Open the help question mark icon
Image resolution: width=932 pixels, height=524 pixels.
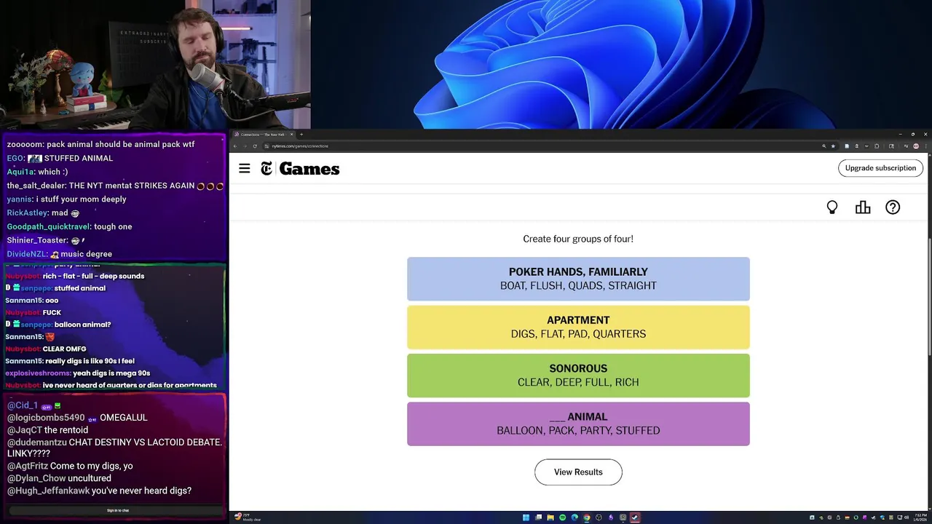(x=893, y=207)
